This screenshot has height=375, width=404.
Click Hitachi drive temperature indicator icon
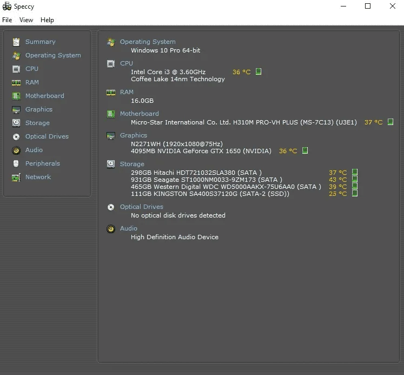(x=355, y=172)
